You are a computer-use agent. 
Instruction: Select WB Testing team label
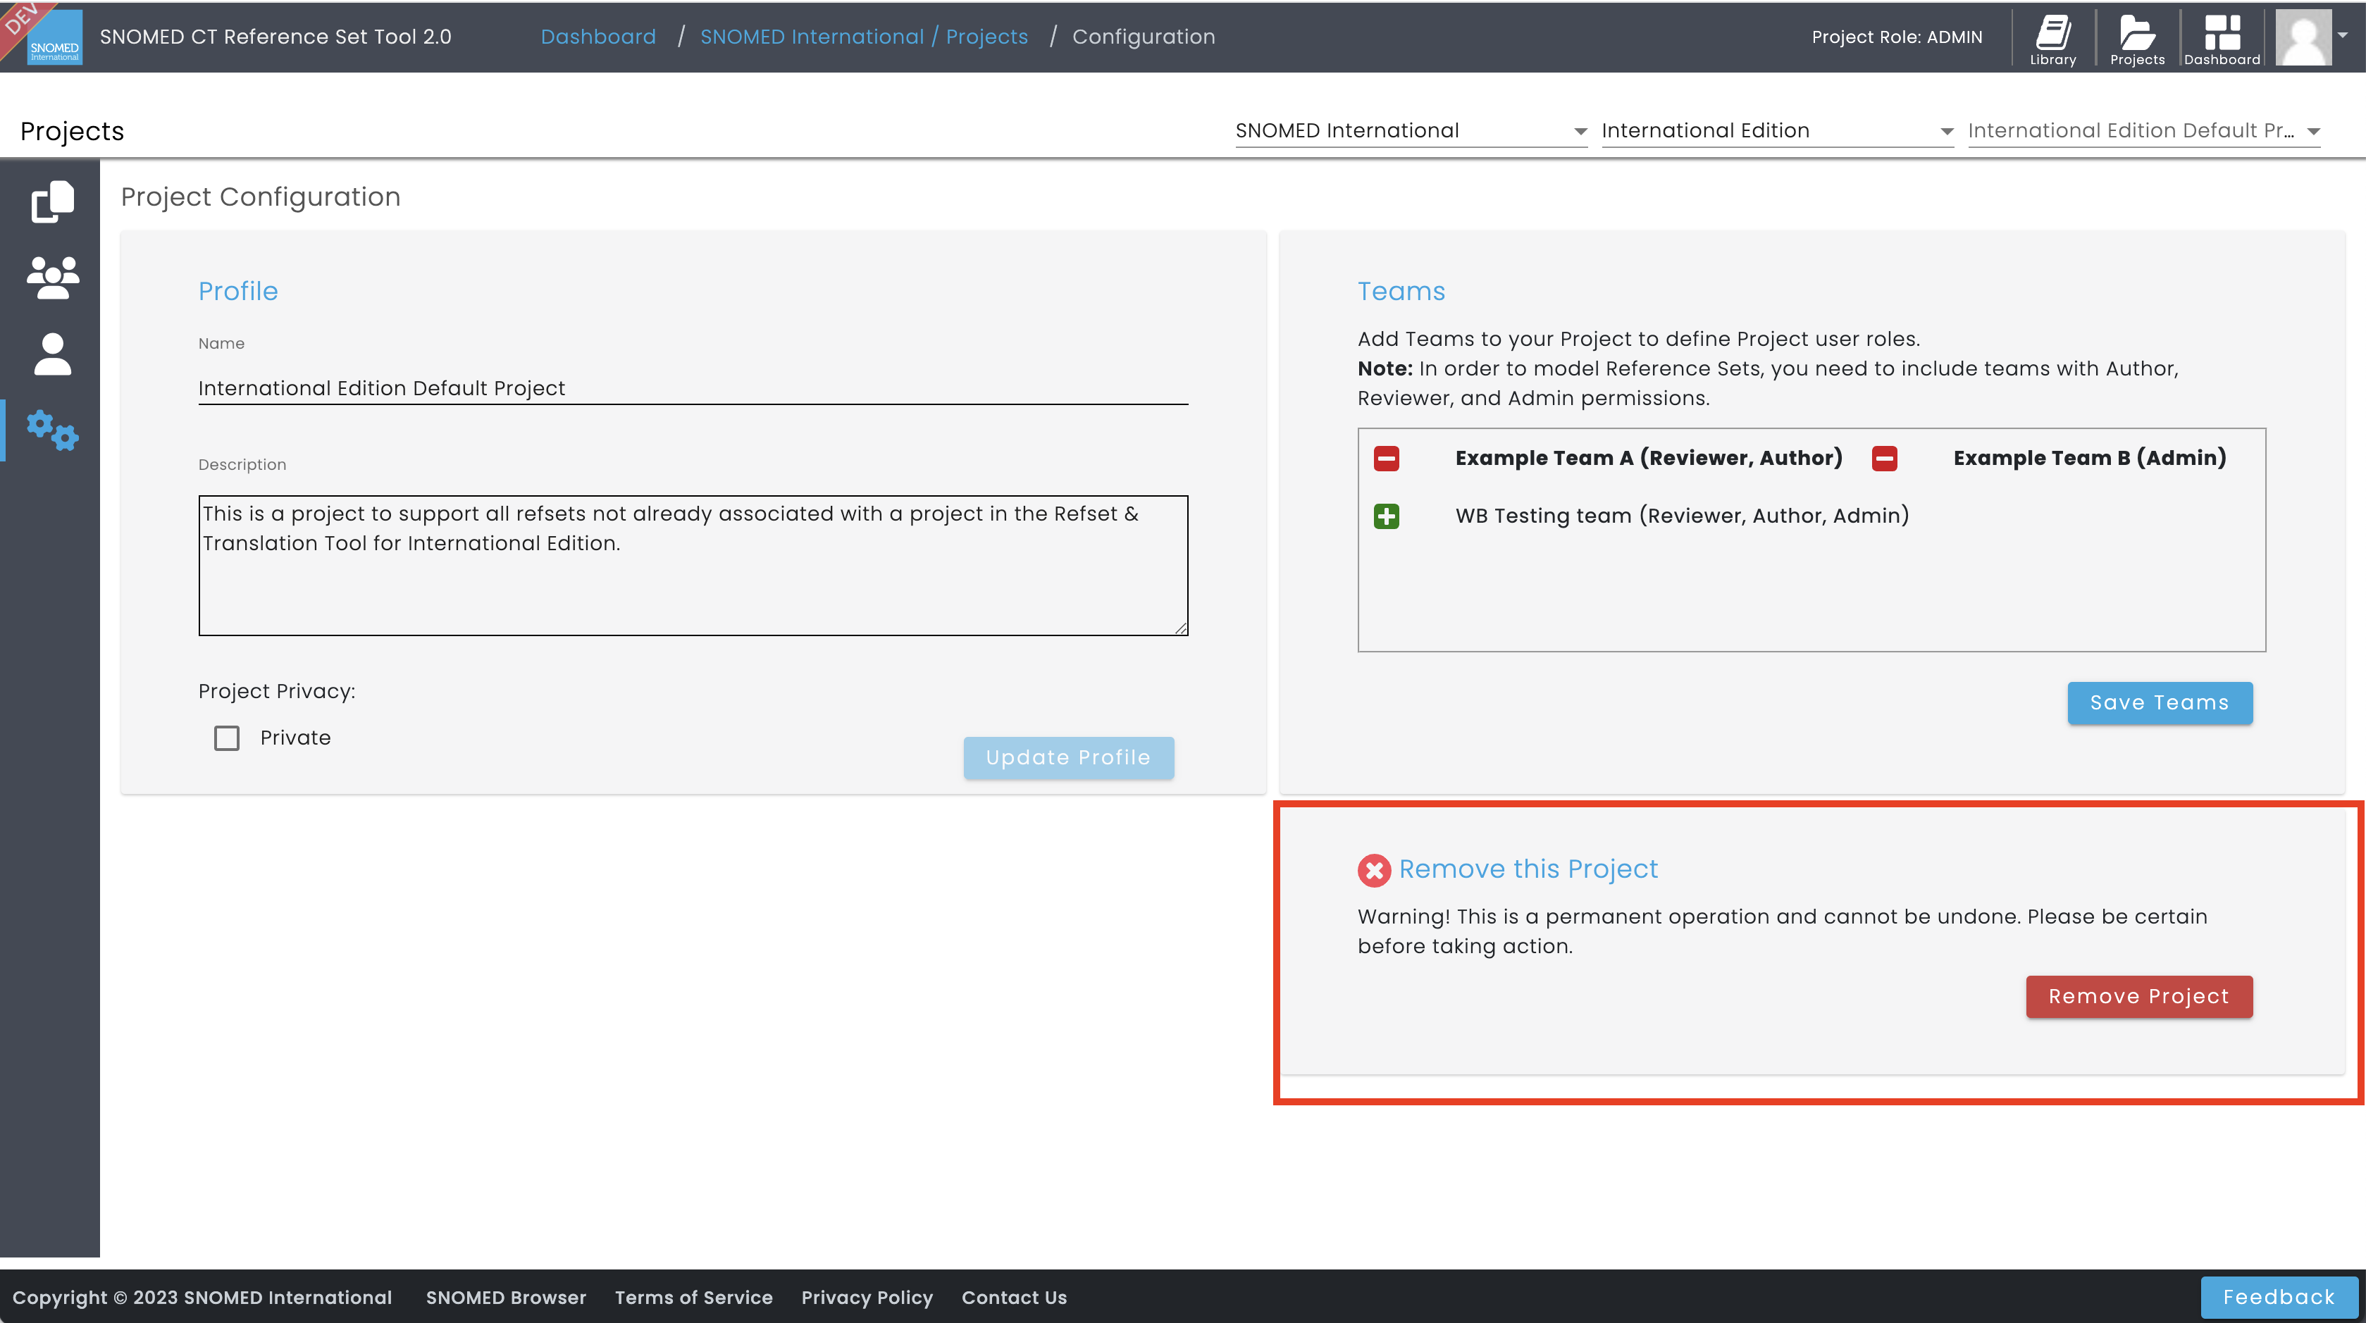point(1682,516)
